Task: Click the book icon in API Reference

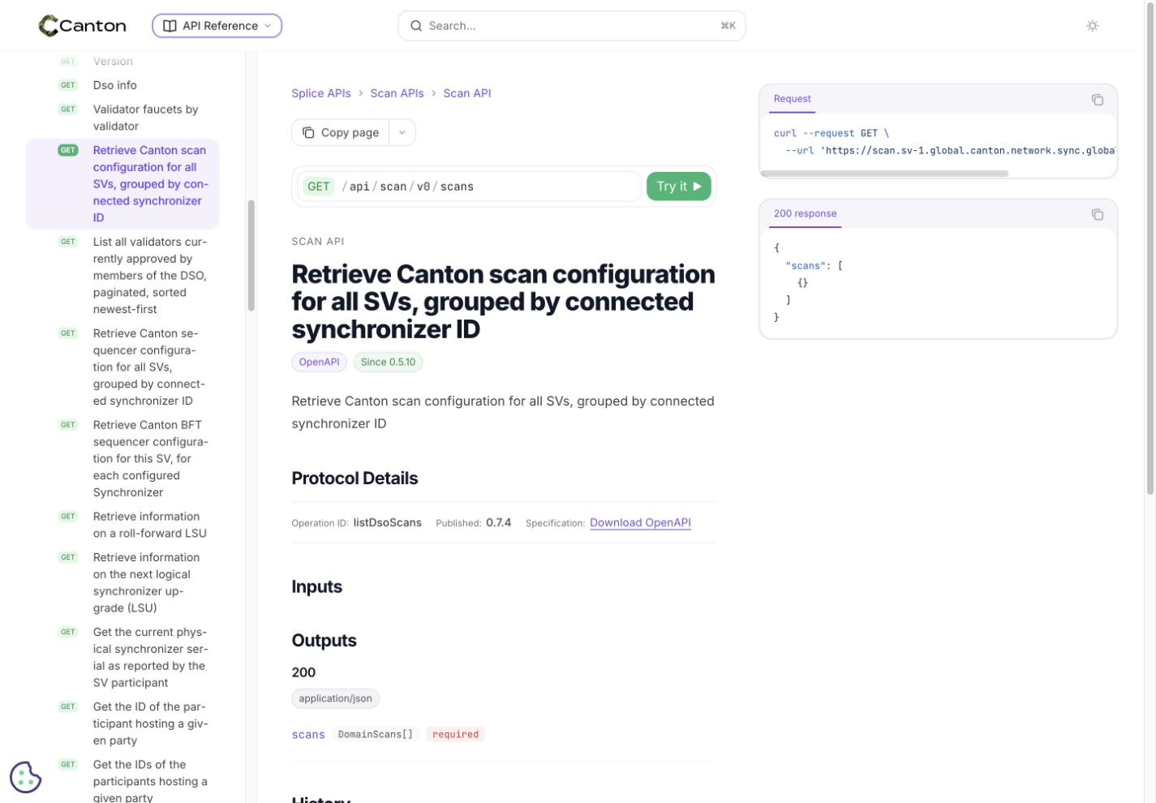Action: [170, 26]
